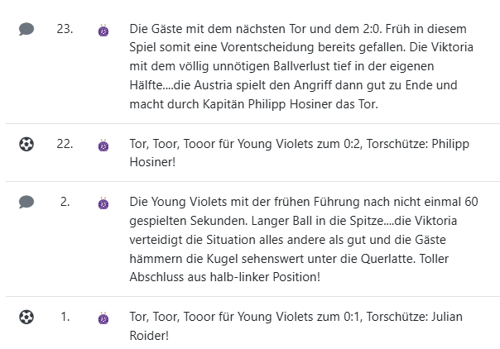
Task: Select the purple team badge at minute 22
Action: click(x=103, y=145)
